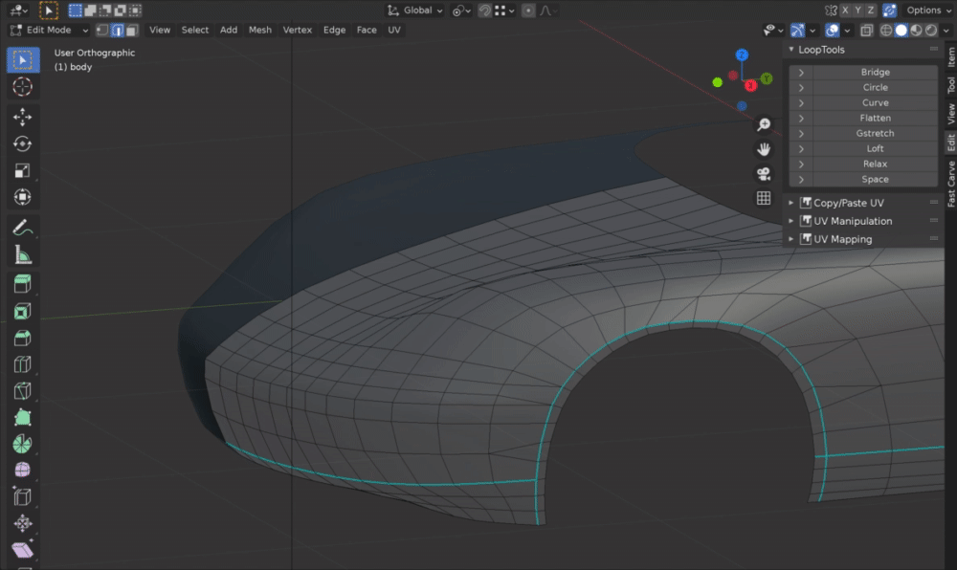The width and height of the screenshot is (957, 570).
Task: Select the Annotate pencil tool
Action: click(x=23, y=229)
